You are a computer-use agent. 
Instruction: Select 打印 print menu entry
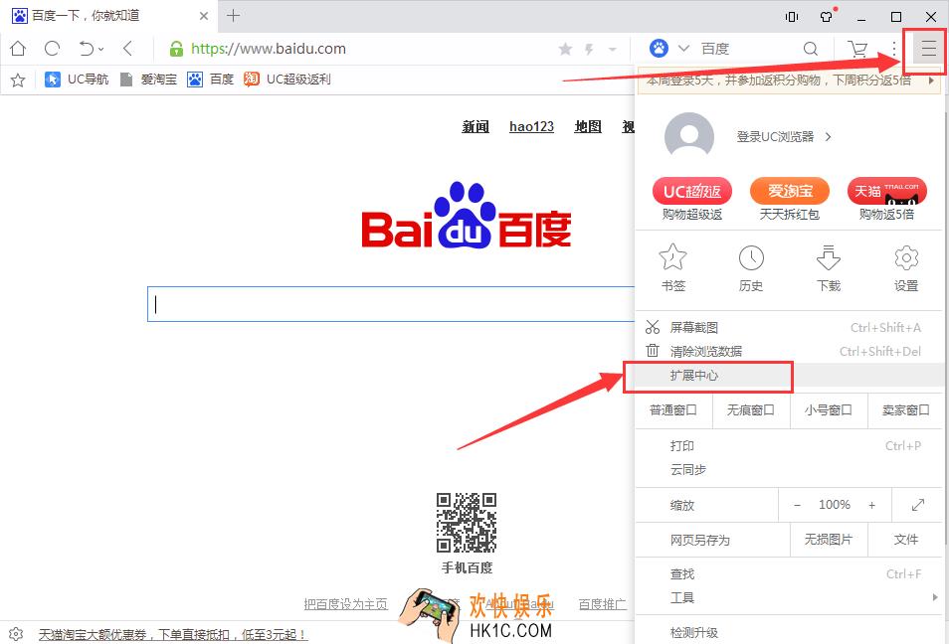coord(789,445)
